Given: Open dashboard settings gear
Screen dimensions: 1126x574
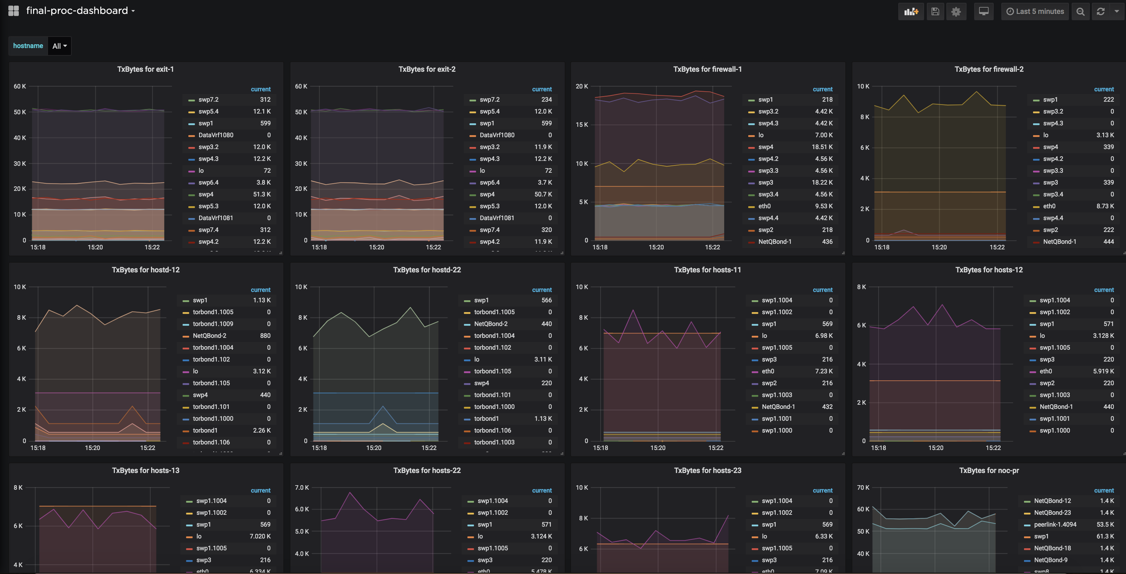Looking at the screenshot, I should pyautogui.click(x=956, y=12).
